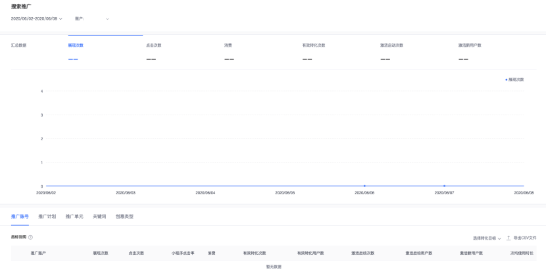546x270 pixels.
Task: Switch to the 推广计划 tab
Action: 47,216
